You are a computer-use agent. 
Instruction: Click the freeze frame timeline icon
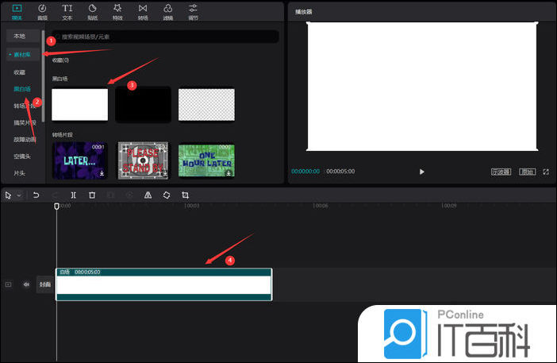[x=110, y=195]
